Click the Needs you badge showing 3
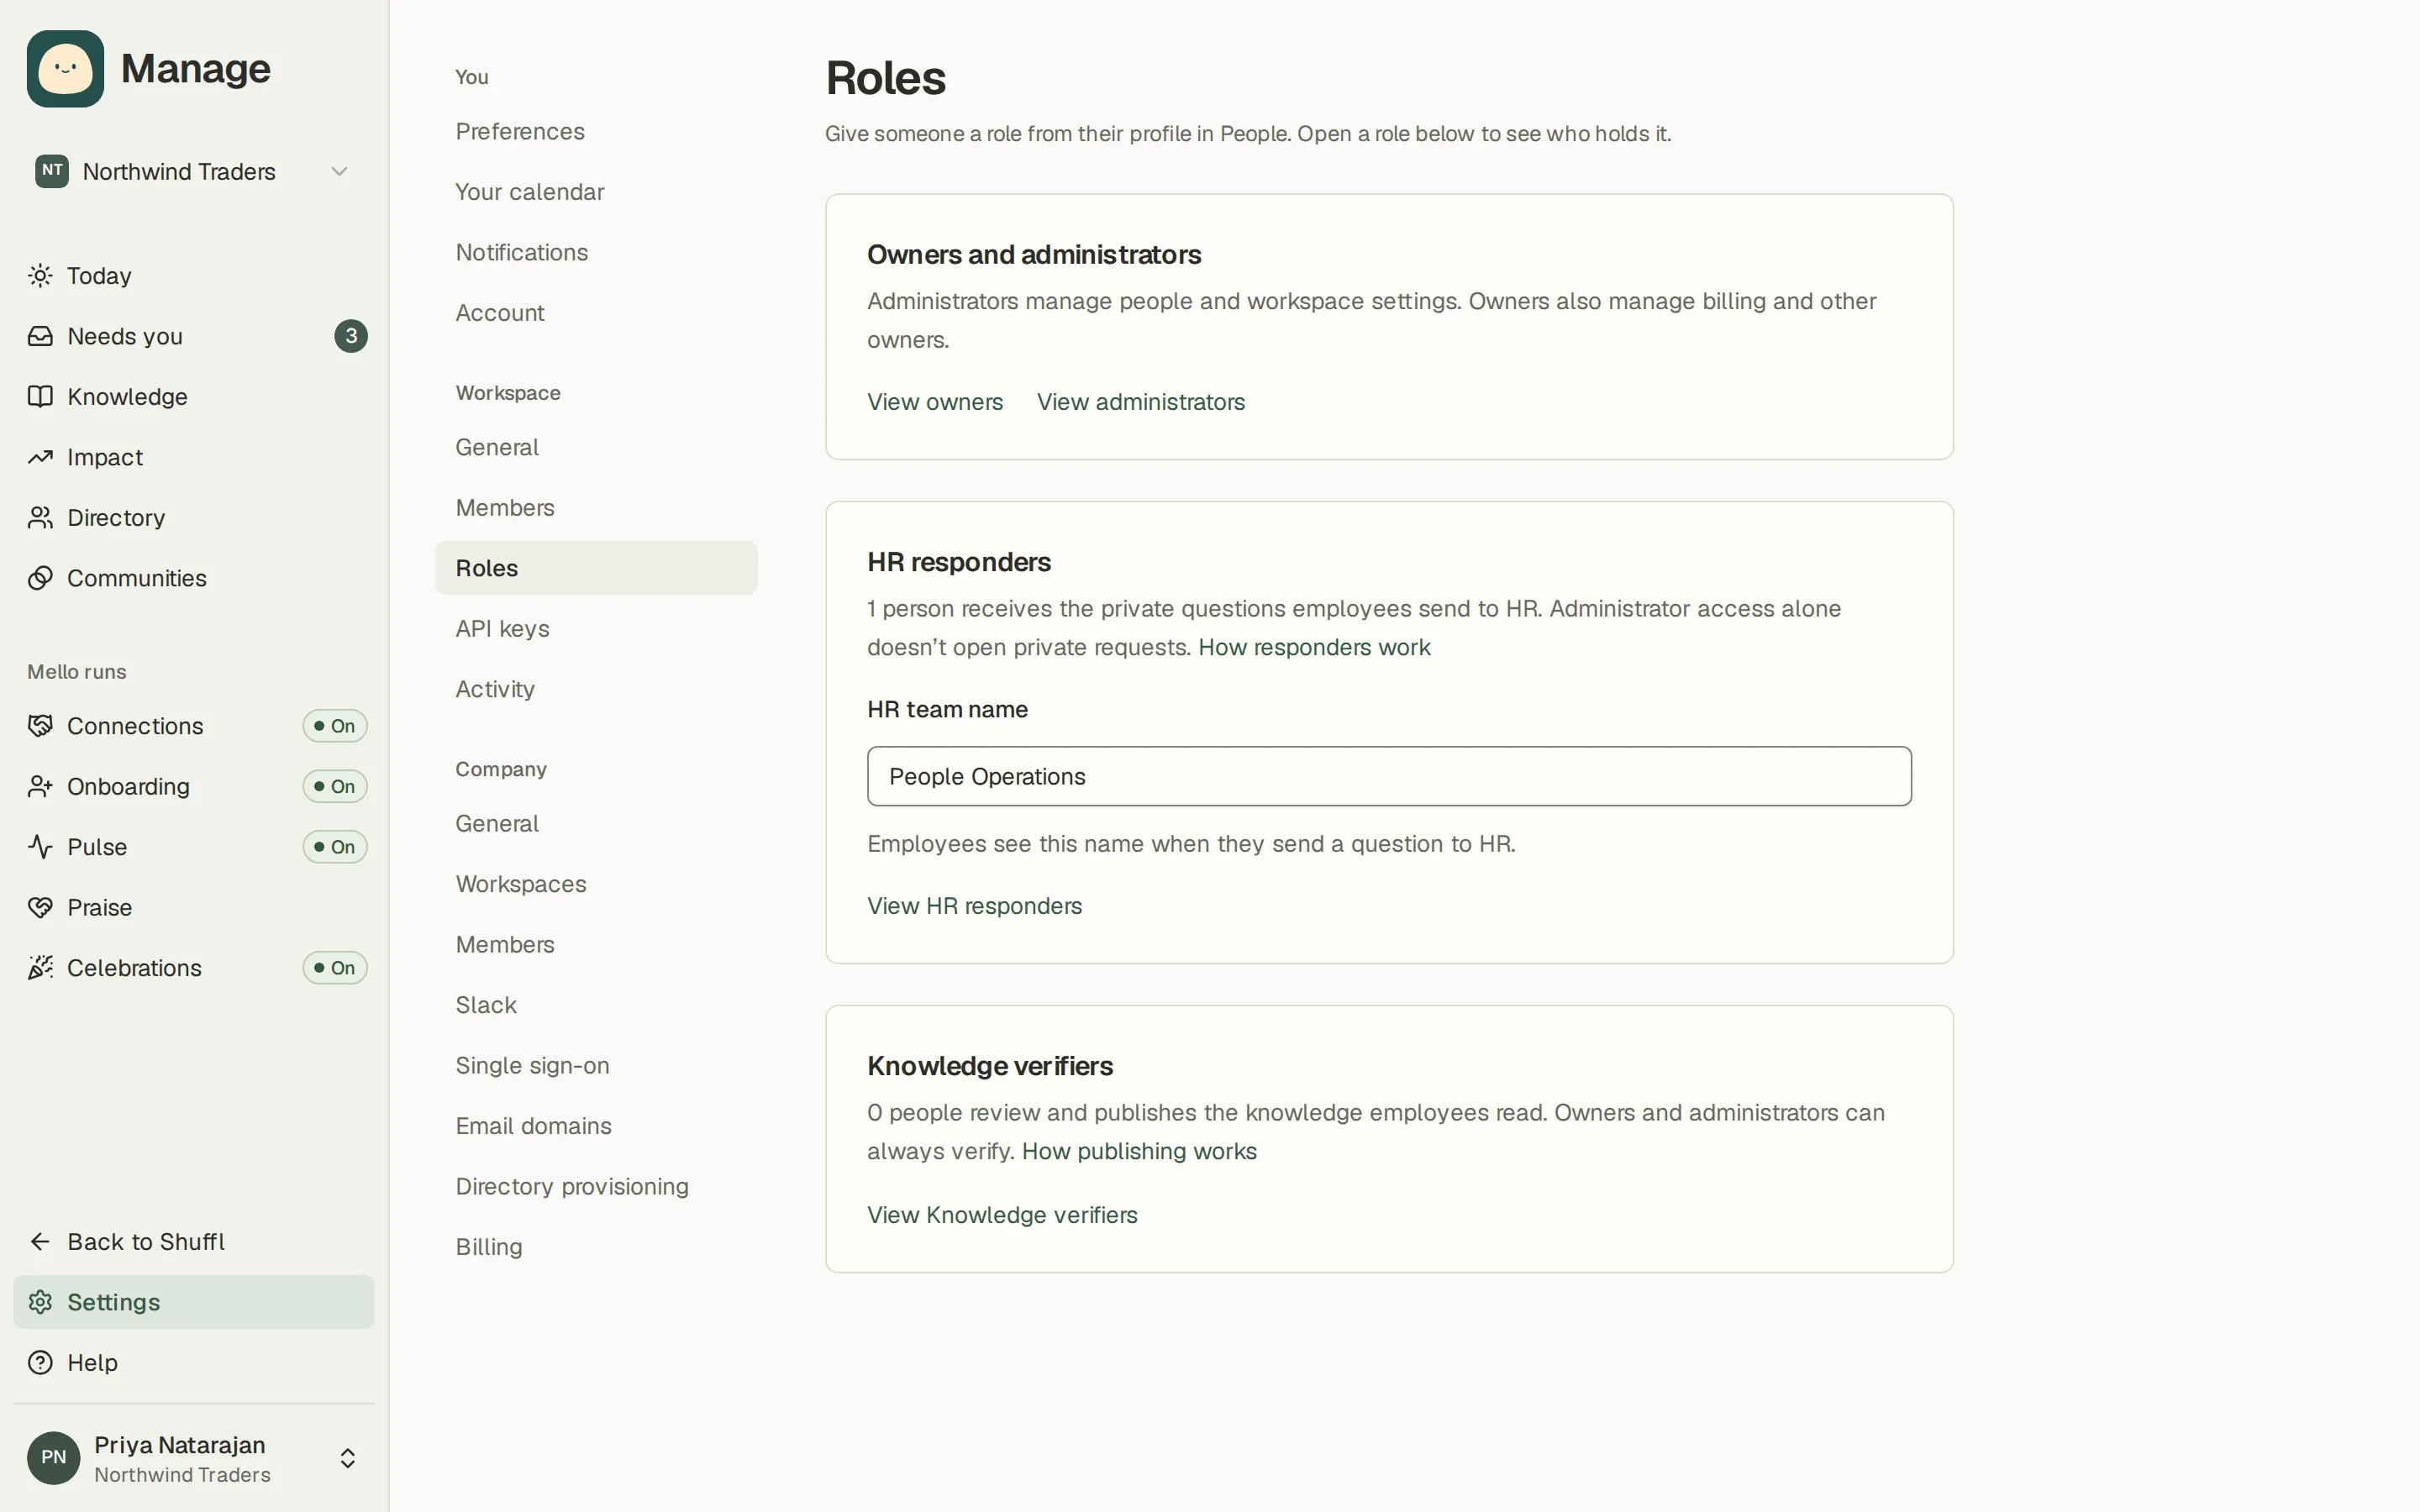This screenshot has width=2420, height=1512. pos(351,336)
